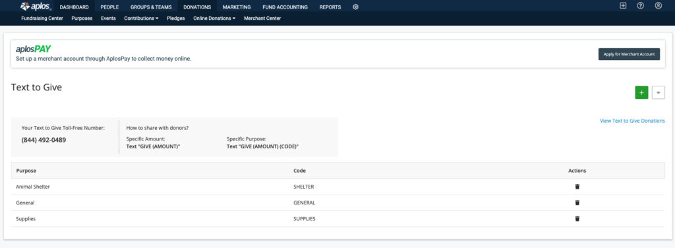The width and height of the screenshot is (675, 248).
Task: Open the Dashboard menu
Action: tap(74, 7)
